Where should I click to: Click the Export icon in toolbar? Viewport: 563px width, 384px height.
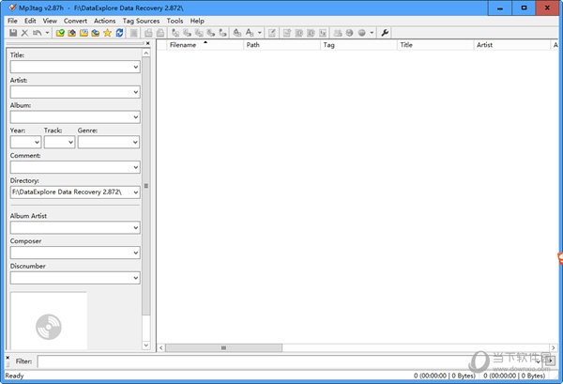pos(287,33)
